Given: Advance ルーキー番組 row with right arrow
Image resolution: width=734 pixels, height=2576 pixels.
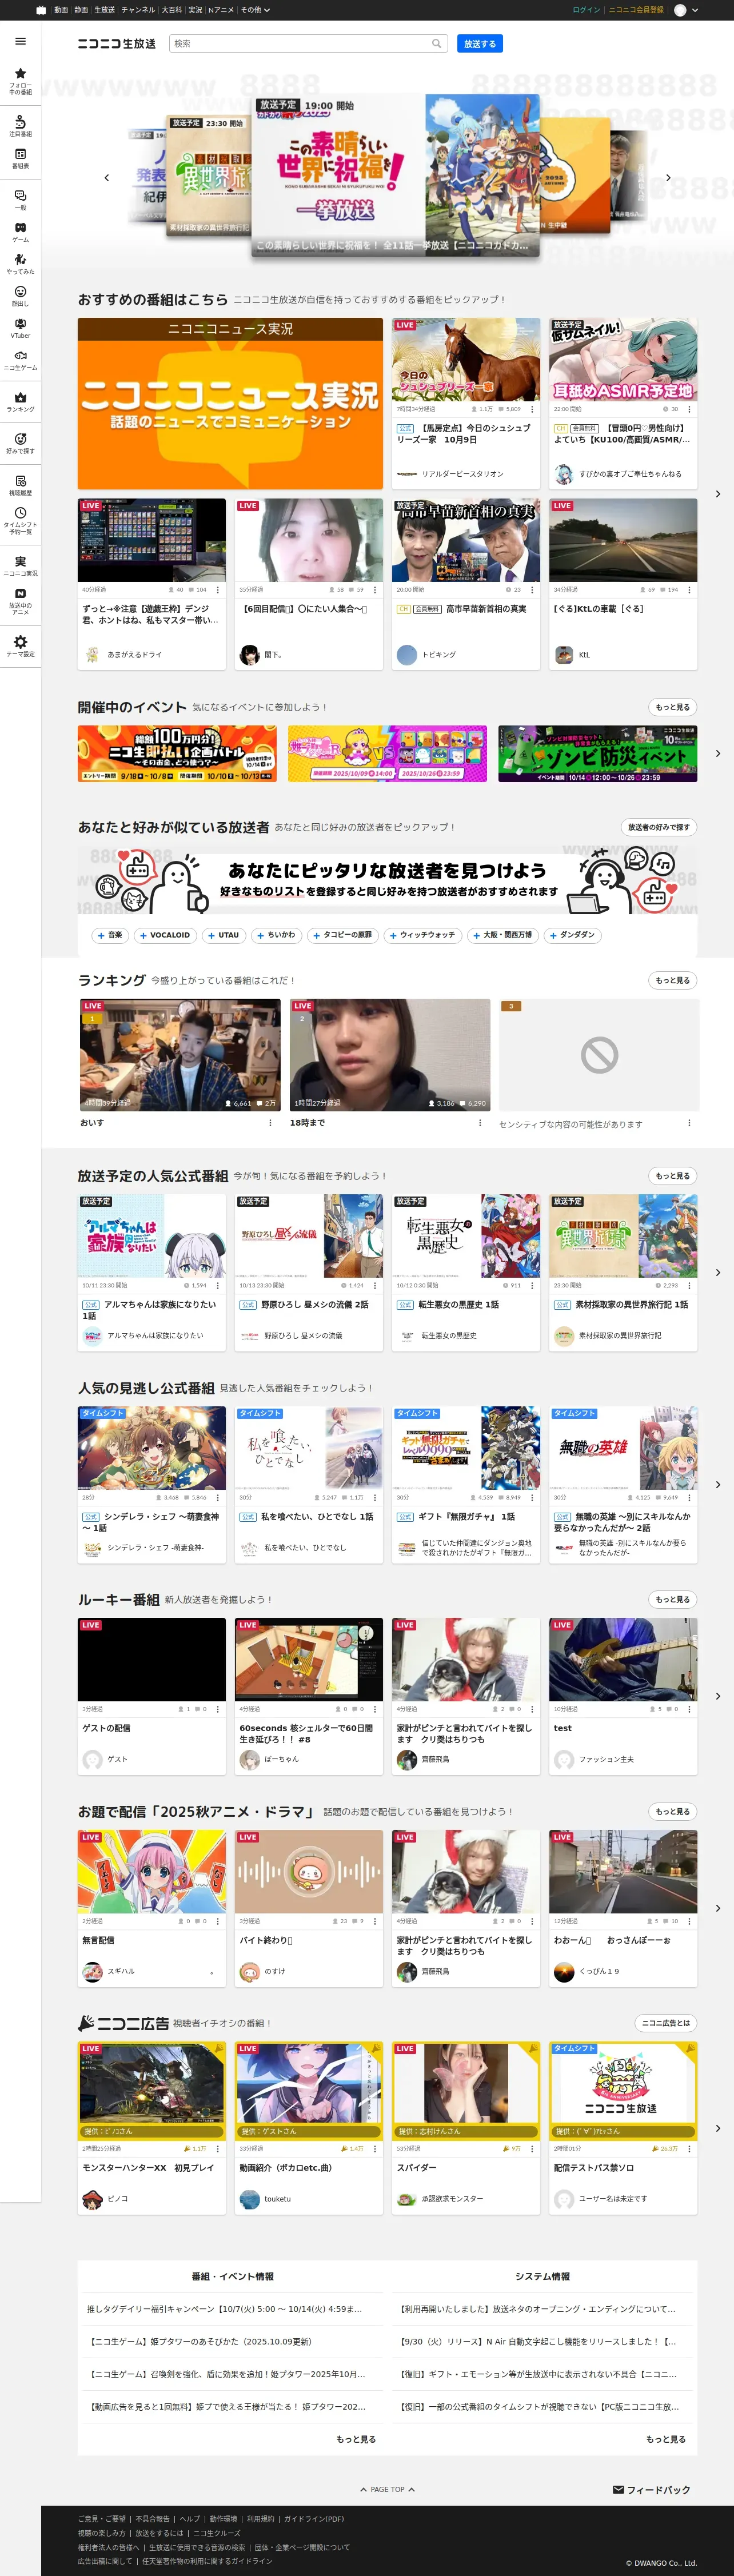Looking at the screenshot, I should coord(717,1696).
